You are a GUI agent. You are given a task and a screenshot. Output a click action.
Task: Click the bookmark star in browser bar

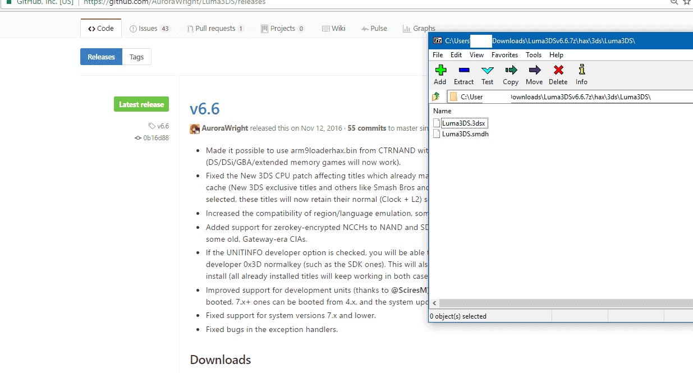pos(687,2)
